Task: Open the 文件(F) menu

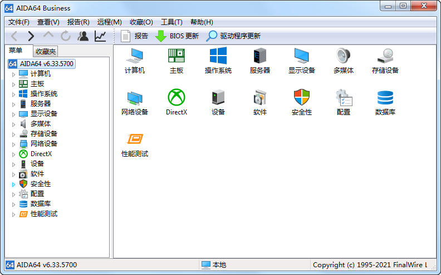Action: pos(18,22)
